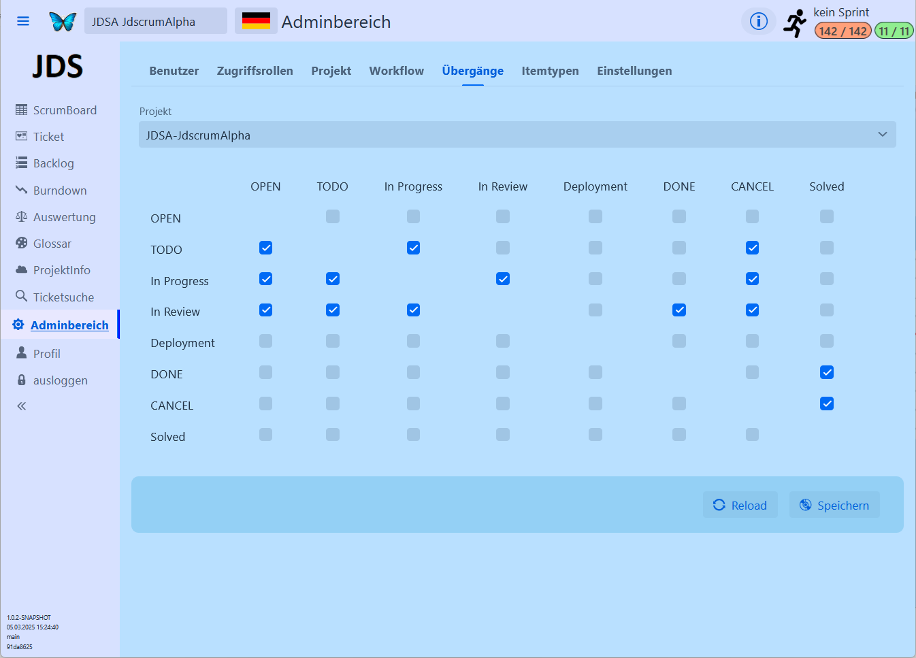Viewport: 916px width, 658px height.
Task: Uncheck In Review to In Progress transition
Action: point(413,310)
